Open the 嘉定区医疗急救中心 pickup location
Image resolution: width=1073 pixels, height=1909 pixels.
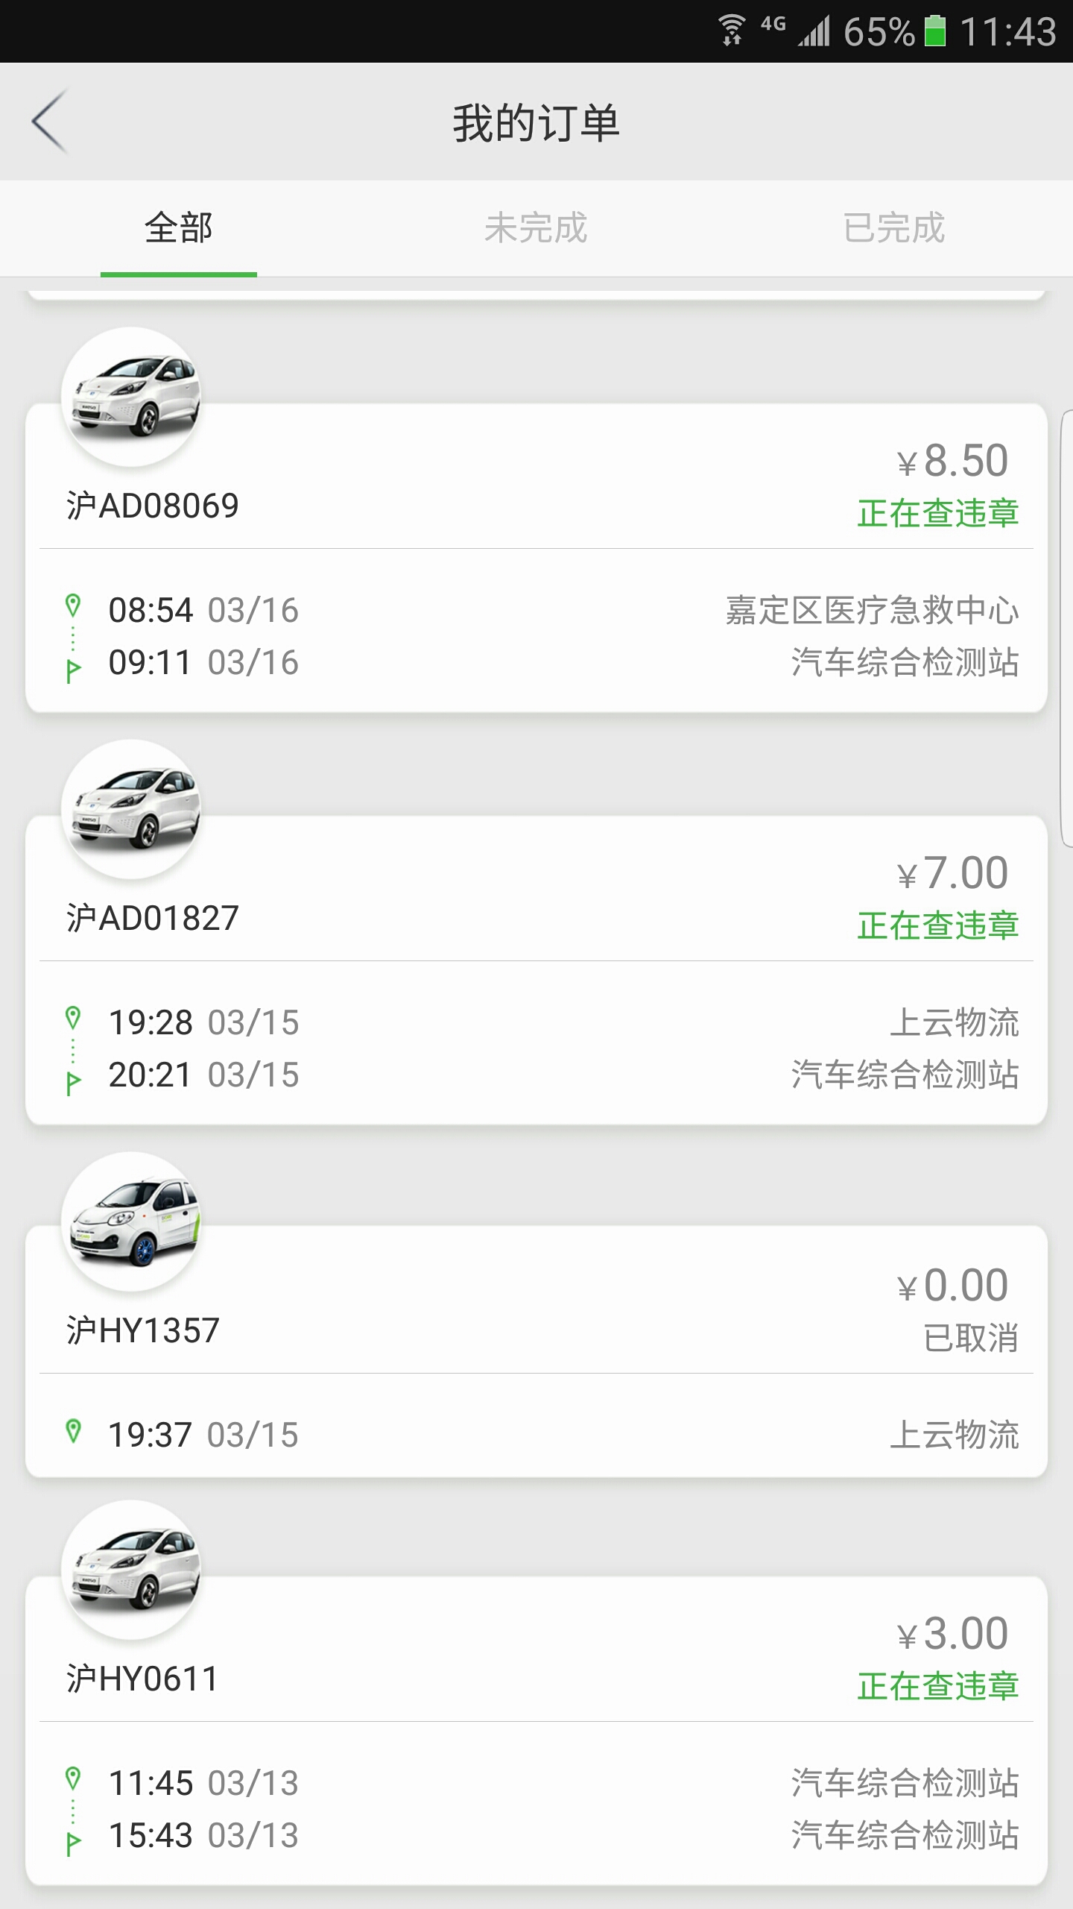tap(872, 611)
